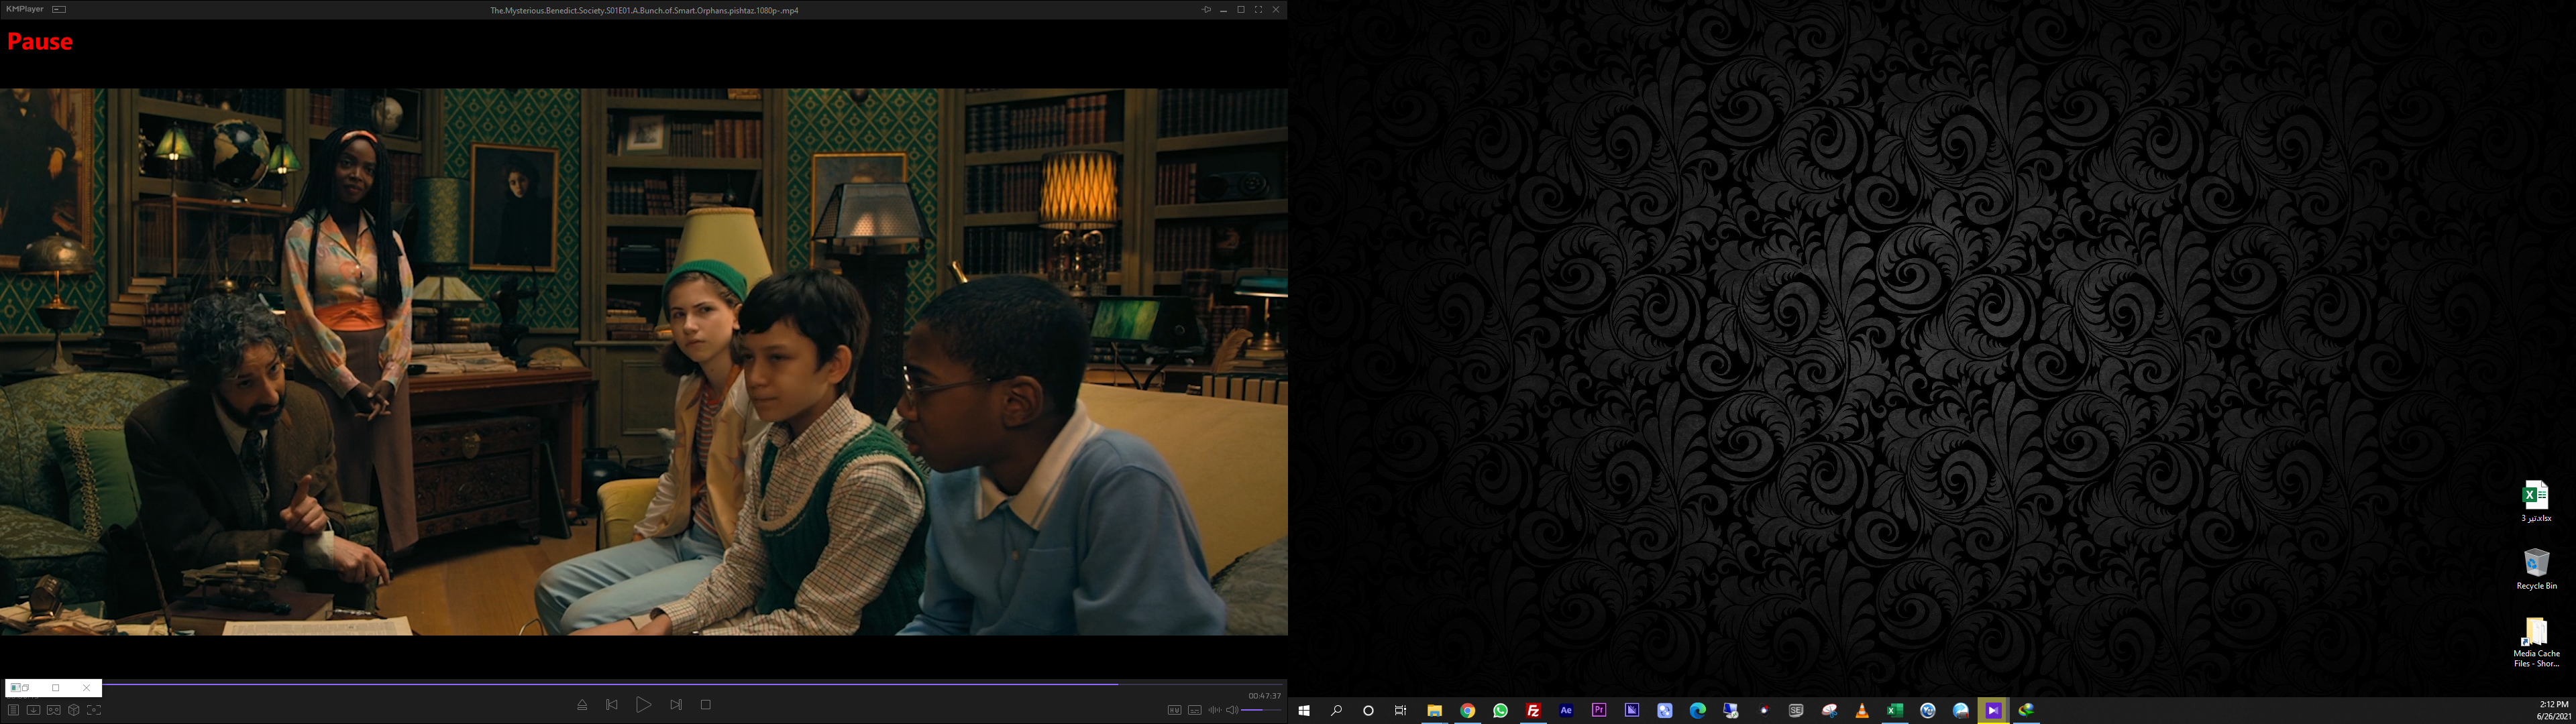Skip to the next track
The width and height of the screenshot is (2576, 724).
[676, 705]
